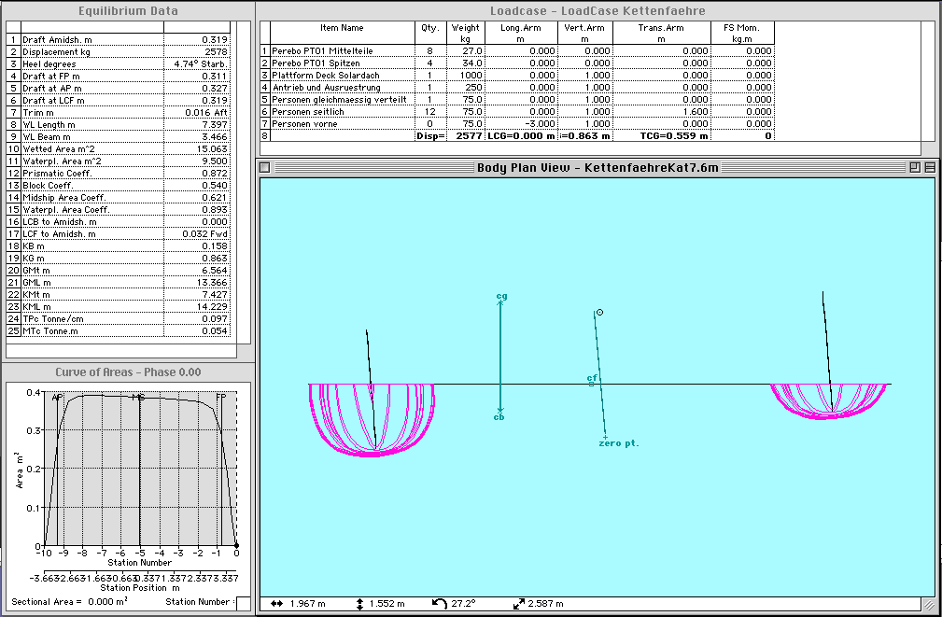
Task: Click the diagonal distance icon in status bar
Action: pos(519,604)
